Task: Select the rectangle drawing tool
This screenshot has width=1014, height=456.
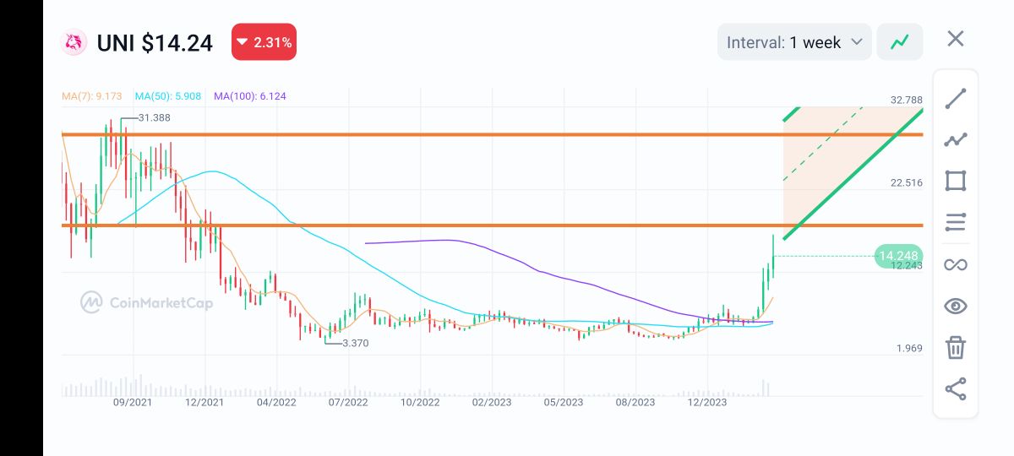Action: click(x=955, y=182)
